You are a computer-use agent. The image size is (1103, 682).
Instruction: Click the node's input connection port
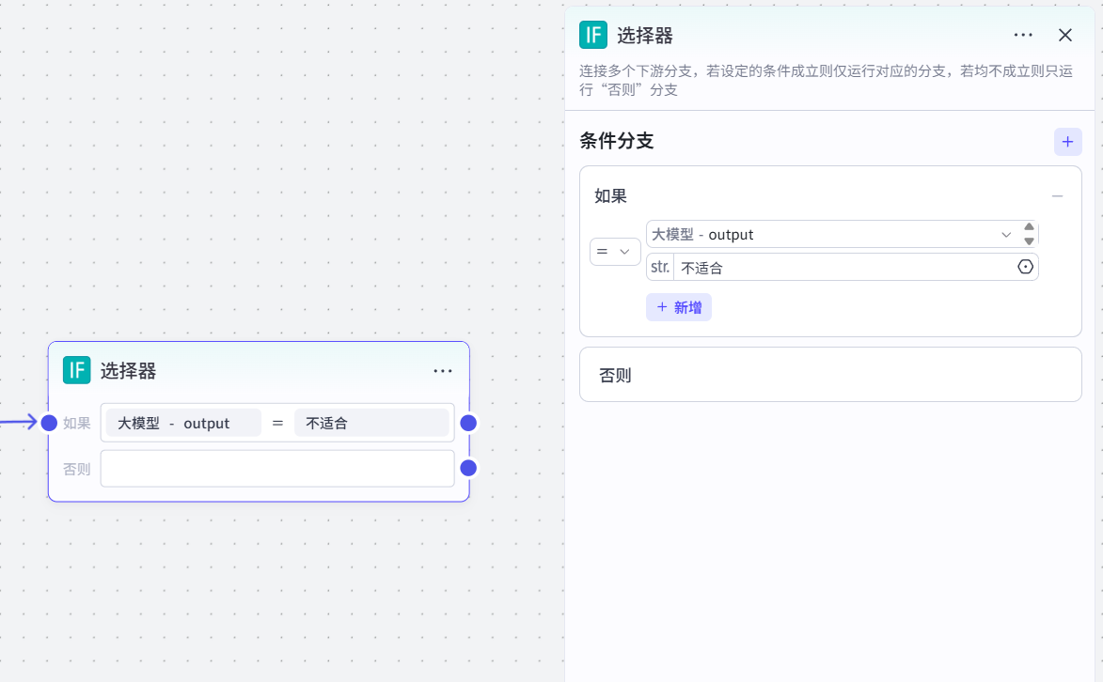pyautogui.click(x=49, y=423)
